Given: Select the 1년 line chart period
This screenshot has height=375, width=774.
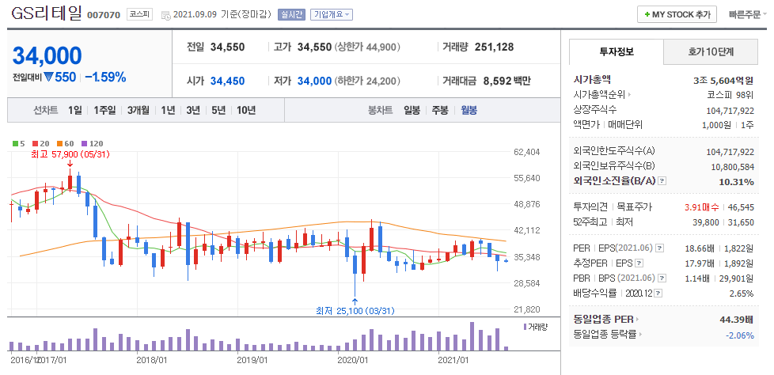Looking at the screenshot, I should point(168,110).
